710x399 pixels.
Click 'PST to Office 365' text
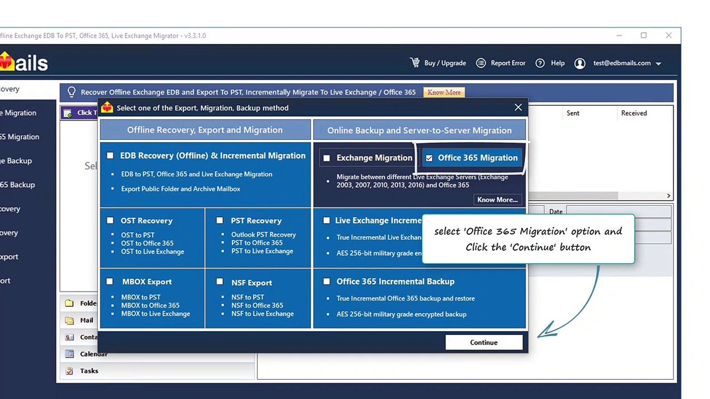[x=257, y=243]
